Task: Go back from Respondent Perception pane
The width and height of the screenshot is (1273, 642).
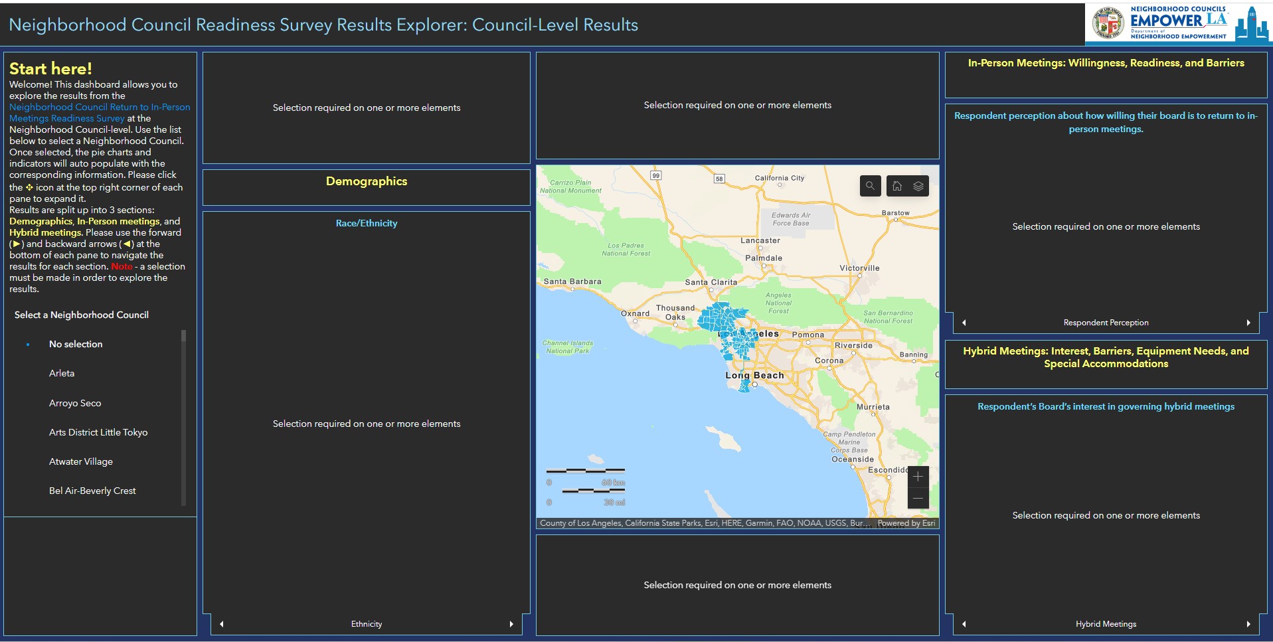Action: pos(964,323)
